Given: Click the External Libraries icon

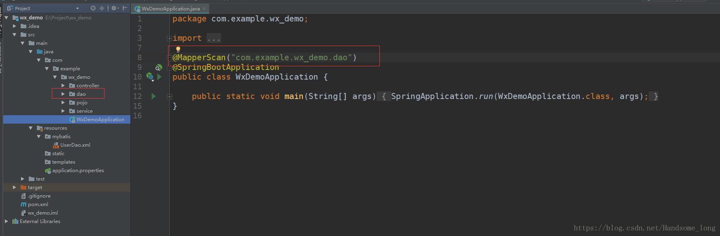Looking at the screenshot, I should click(x=15, y=221).
